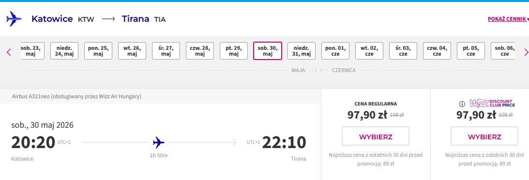Click the previous dates left arrow
The height and width of the screenshot is (180, 529).
point(9,52)
